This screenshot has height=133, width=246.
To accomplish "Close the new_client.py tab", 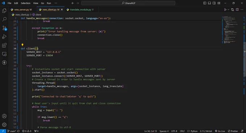I will point(62,9).
